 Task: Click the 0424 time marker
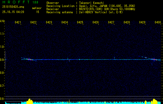tap(65, 23)
